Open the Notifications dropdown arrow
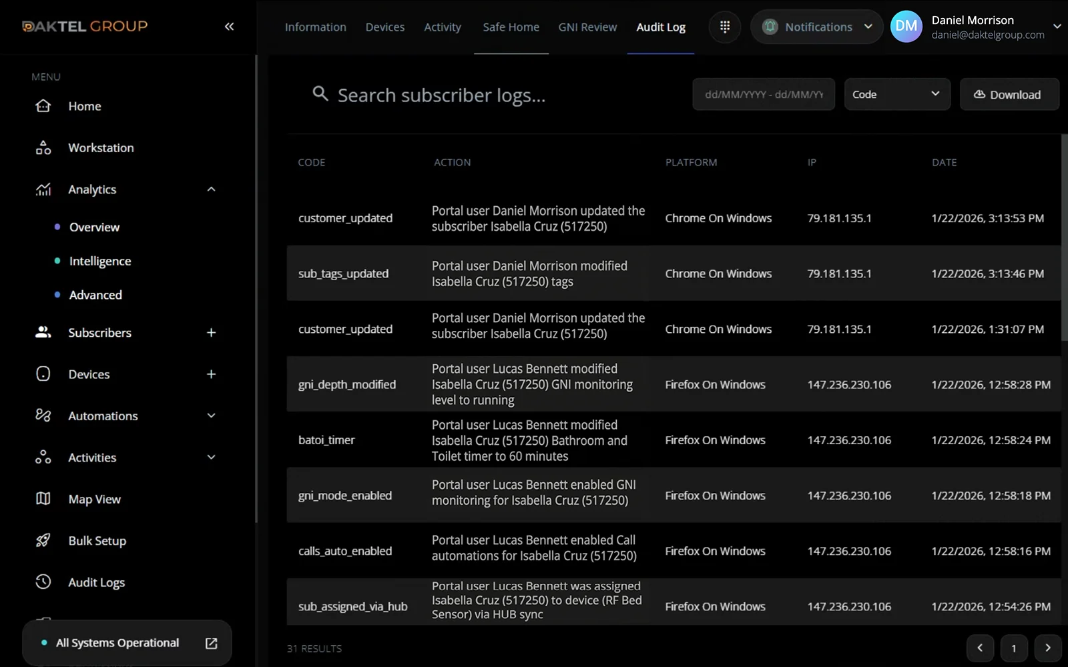The image size is (1068, 667). [868, 27]
